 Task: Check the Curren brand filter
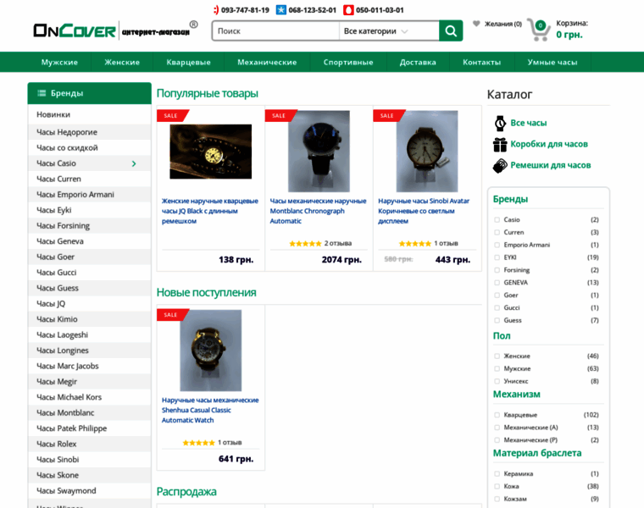click(x=497, y=233)
